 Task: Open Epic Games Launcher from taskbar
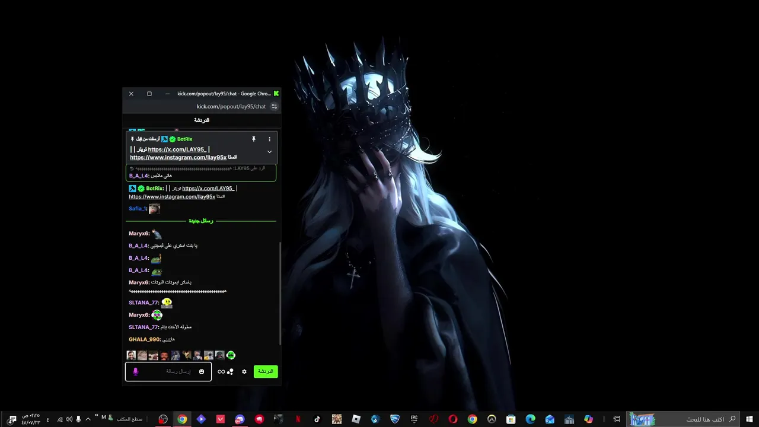click(414, 419)
